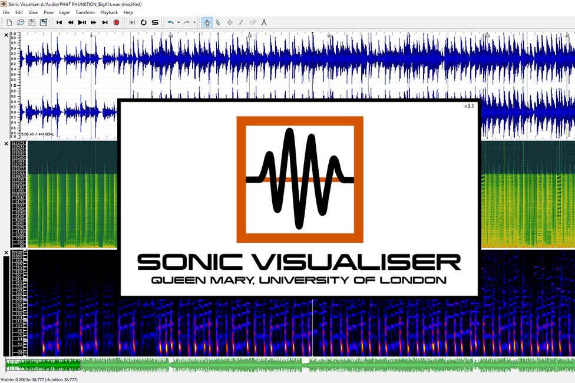Toggle Solo current pane button
Viewport: 575px width, 383px height.
[155, 22]
